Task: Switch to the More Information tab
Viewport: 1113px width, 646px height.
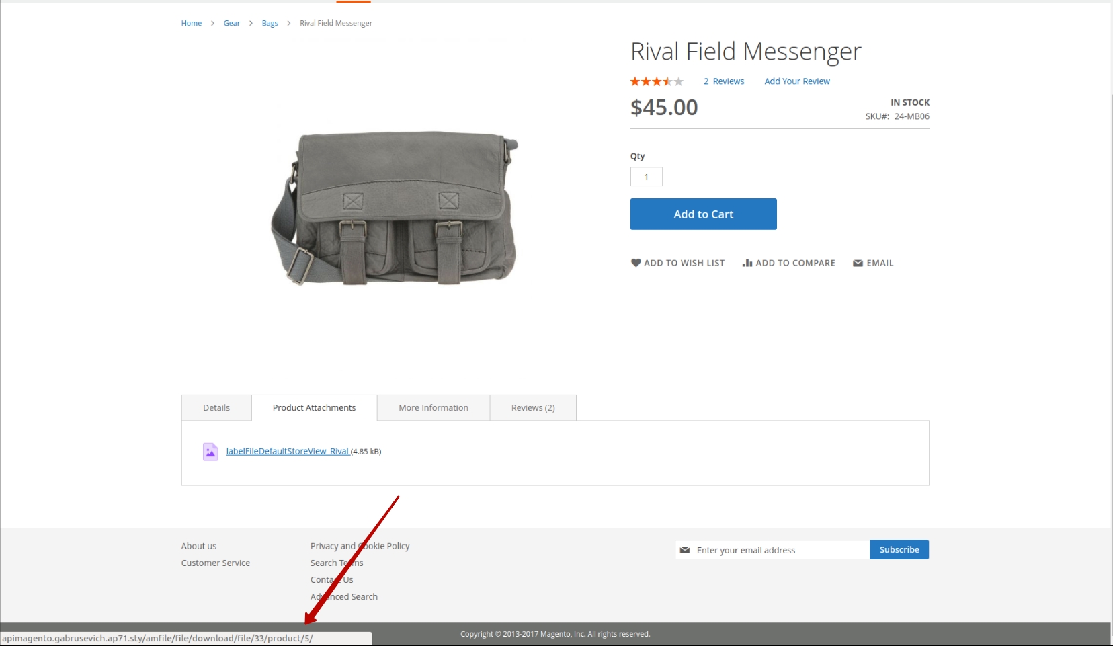Action: click(433, 408)
